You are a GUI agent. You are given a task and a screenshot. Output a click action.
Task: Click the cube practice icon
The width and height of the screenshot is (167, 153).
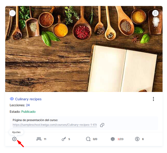113,139
